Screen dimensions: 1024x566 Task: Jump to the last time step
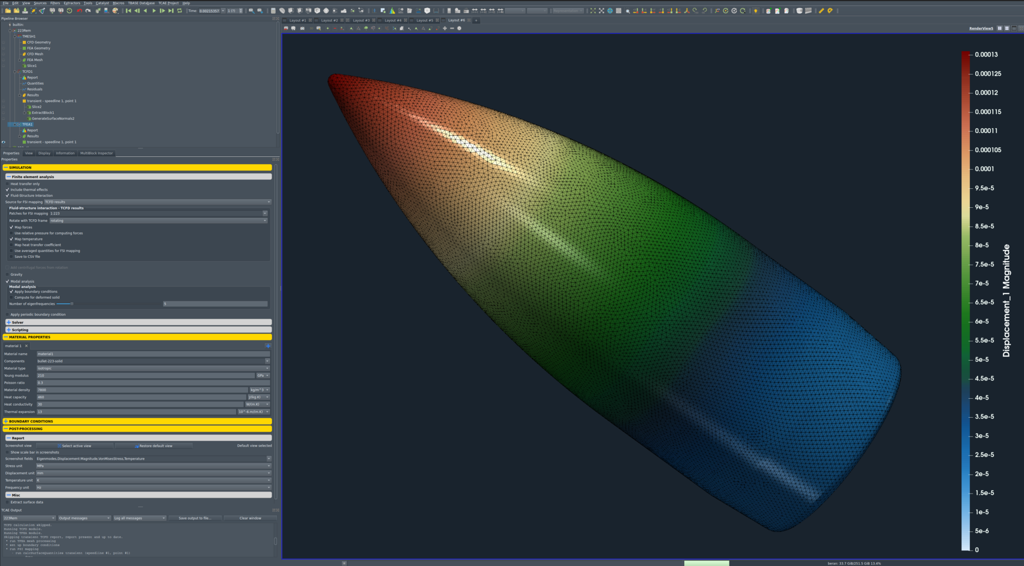pos(171,10)
